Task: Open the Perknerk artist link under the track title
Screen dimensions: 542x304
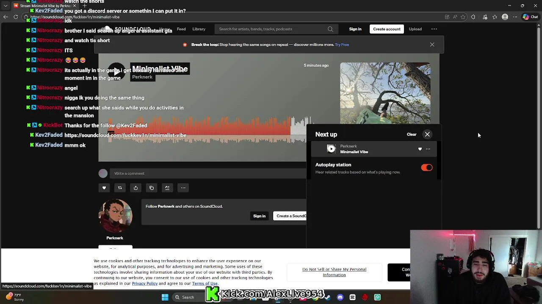Action: coord(142,77)
